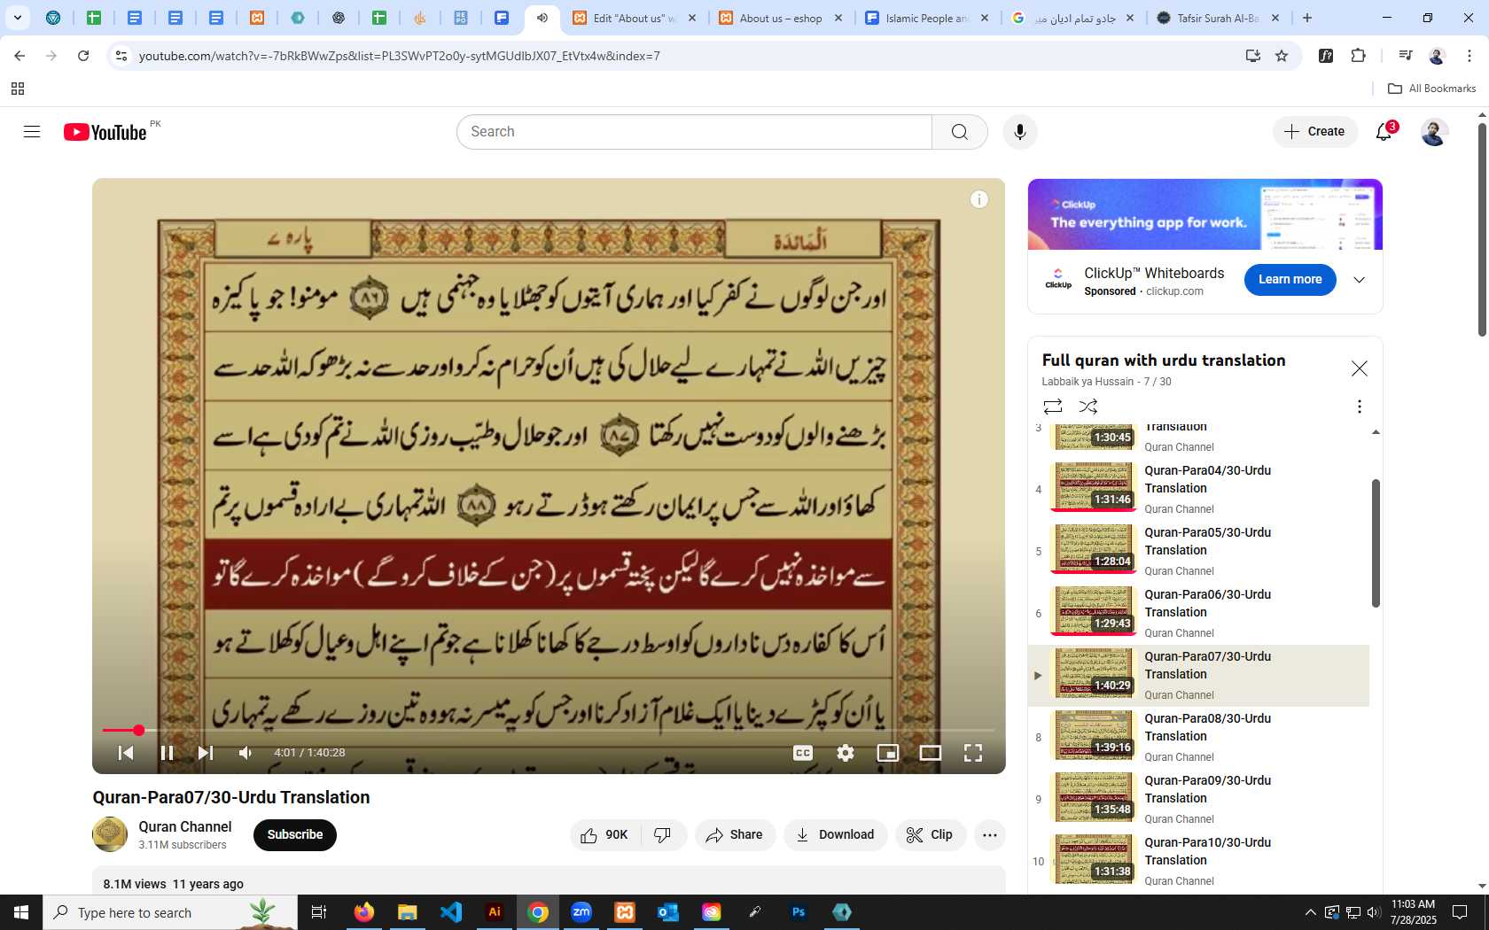Open the player settings gear
Screen dimensions: 1489x930
(846, 753)
